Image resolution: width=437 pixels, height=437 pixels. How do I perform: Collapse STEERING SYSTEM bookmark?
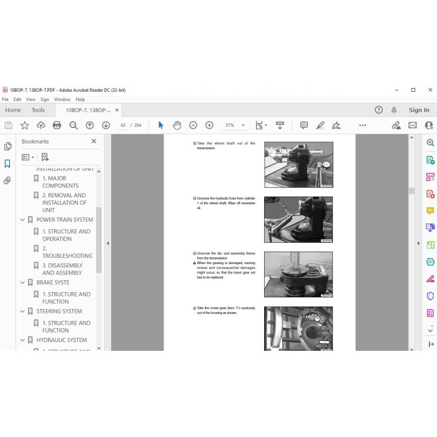(22, 312)
